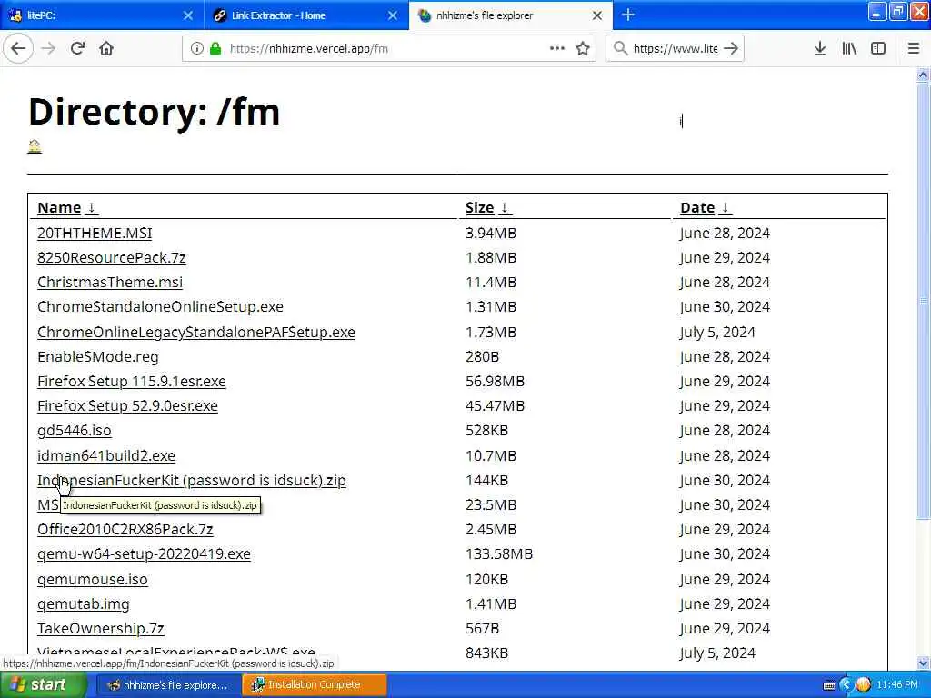Image resolution: width=931 pixels, height=698 pixels.
Task: Bookmark this page with the star icon
Action: [x=583, y=49]
